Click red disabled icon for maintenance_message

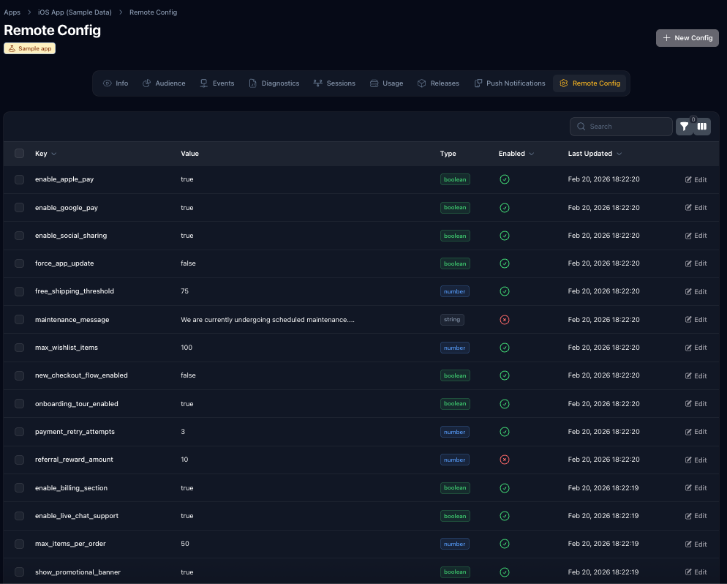504,320
